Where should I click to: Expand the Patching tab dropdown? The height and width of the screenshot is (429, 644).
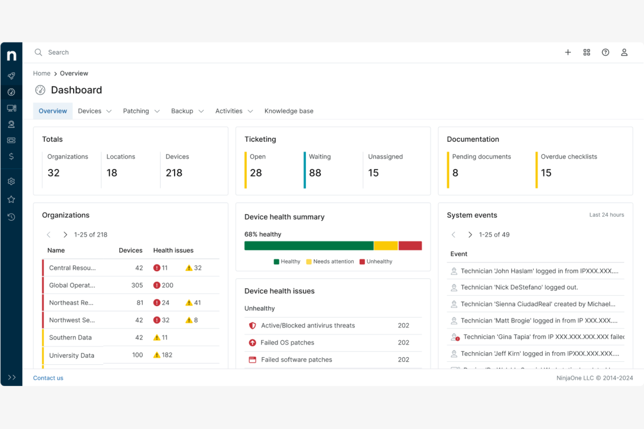click(x=141, y=111)
